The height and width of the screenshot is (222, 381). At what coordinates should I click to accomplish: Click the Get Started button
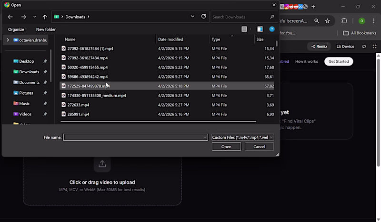click(339, 61)
